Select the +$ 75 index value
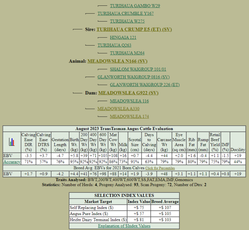The width and height of the screenshot is (249, 230). [139, 208]
